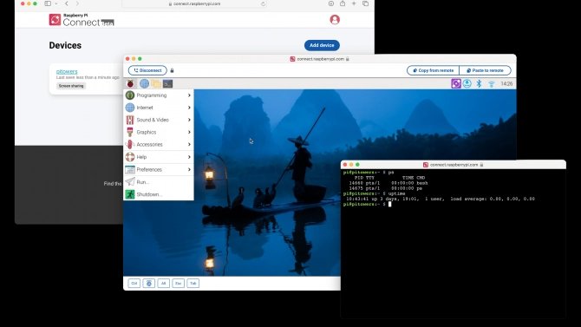The width and height of the screenshot is (581, 327).
Task: Go forward with Safari forward arrow
Action: tap(77, 3)
